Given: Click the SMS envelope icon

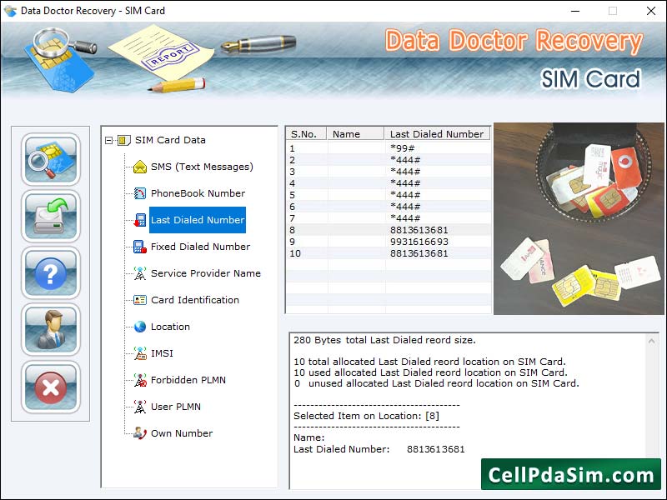Looking at the screenshot, I should click(x=140, y=167).
